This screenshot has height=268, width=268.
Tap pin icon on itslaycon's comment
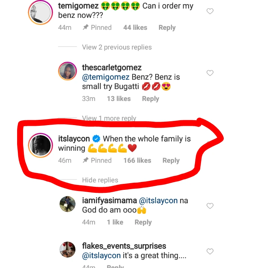pos(86,160)
